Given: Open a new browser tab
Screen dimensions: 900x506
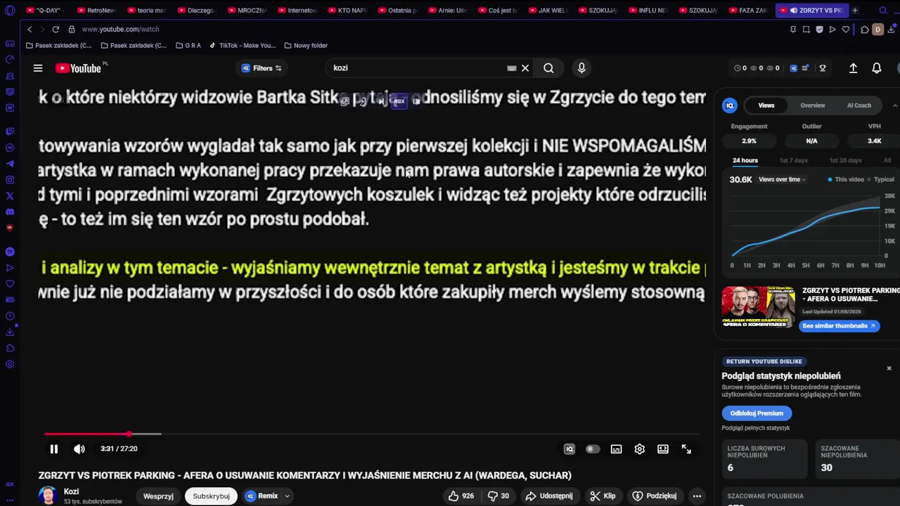Looking at the screenshot, I should 855,11.
